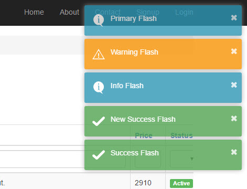Dismiss the Info Flash message
The width and height of the screenshot is (247, 189).
(234, 85)
